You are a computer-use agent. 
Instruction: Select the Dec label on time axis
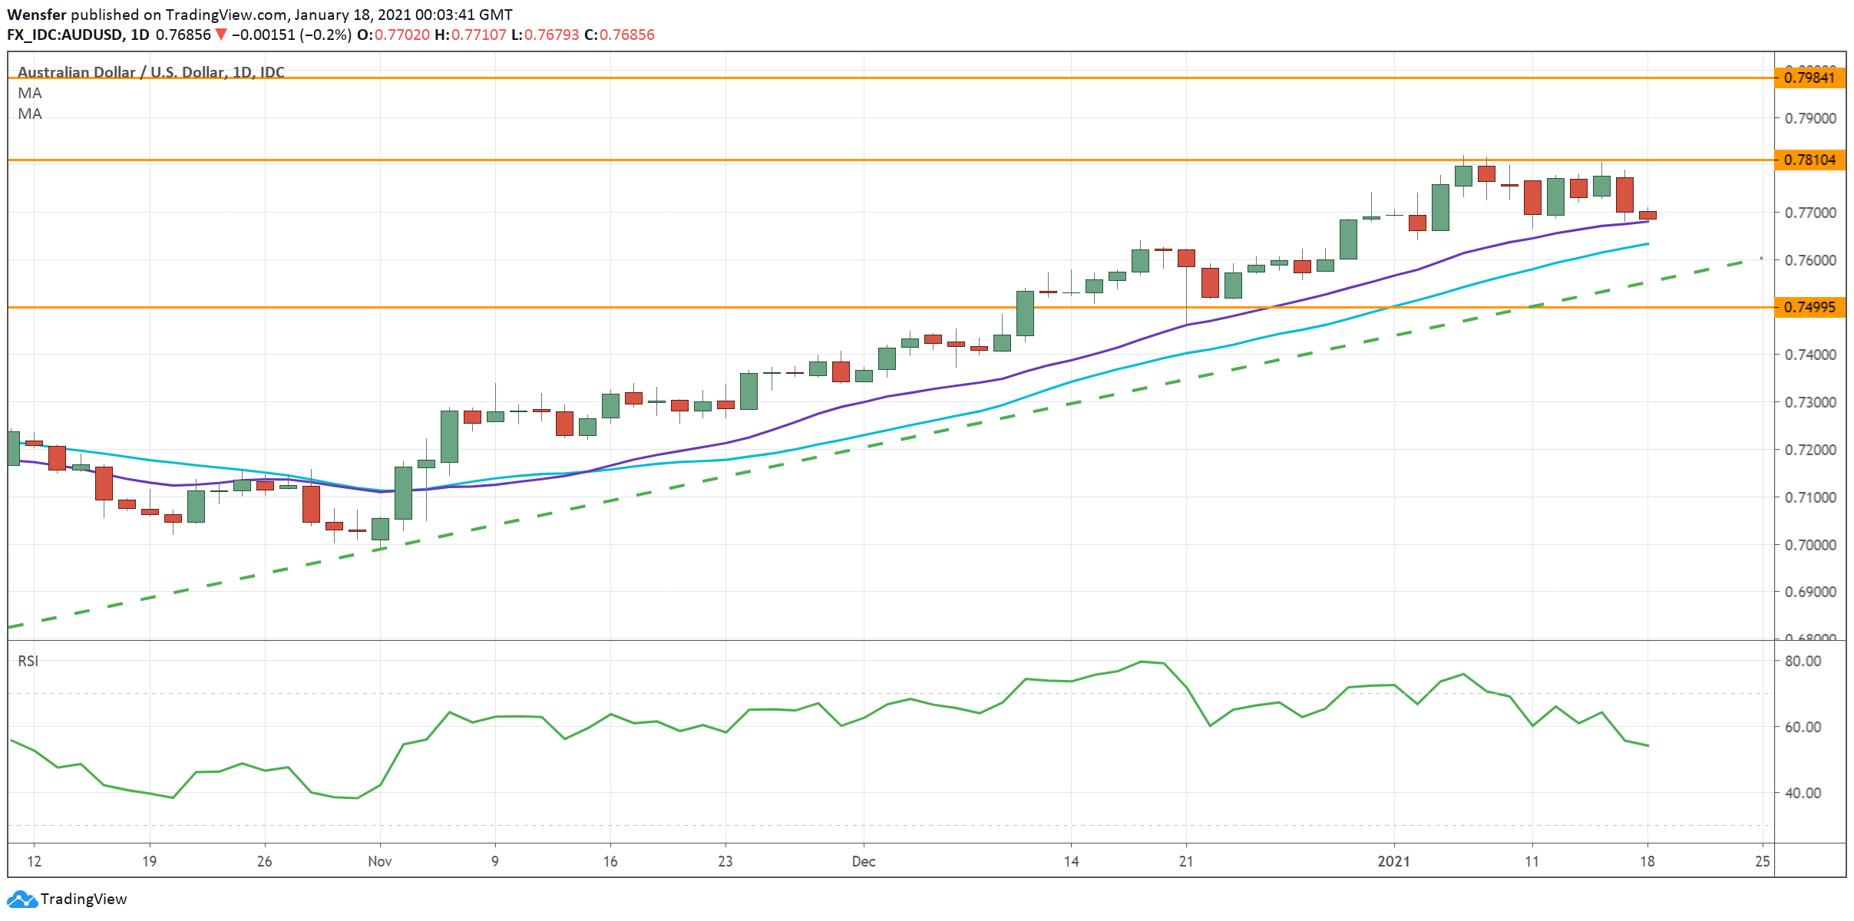863,861
